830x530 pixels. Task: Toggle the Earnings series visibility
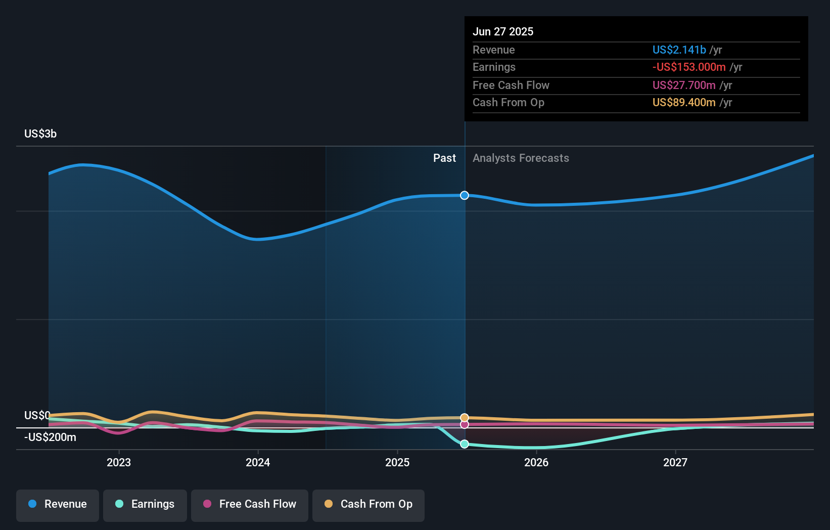click(x=145, y=504)
